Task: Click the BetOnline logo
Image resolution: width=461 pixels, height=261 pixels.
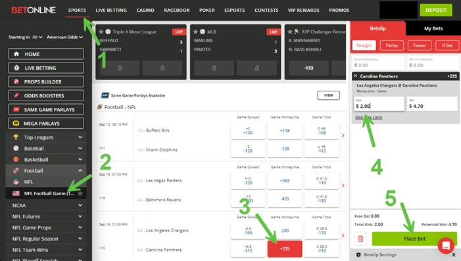Action: [34, 10]
